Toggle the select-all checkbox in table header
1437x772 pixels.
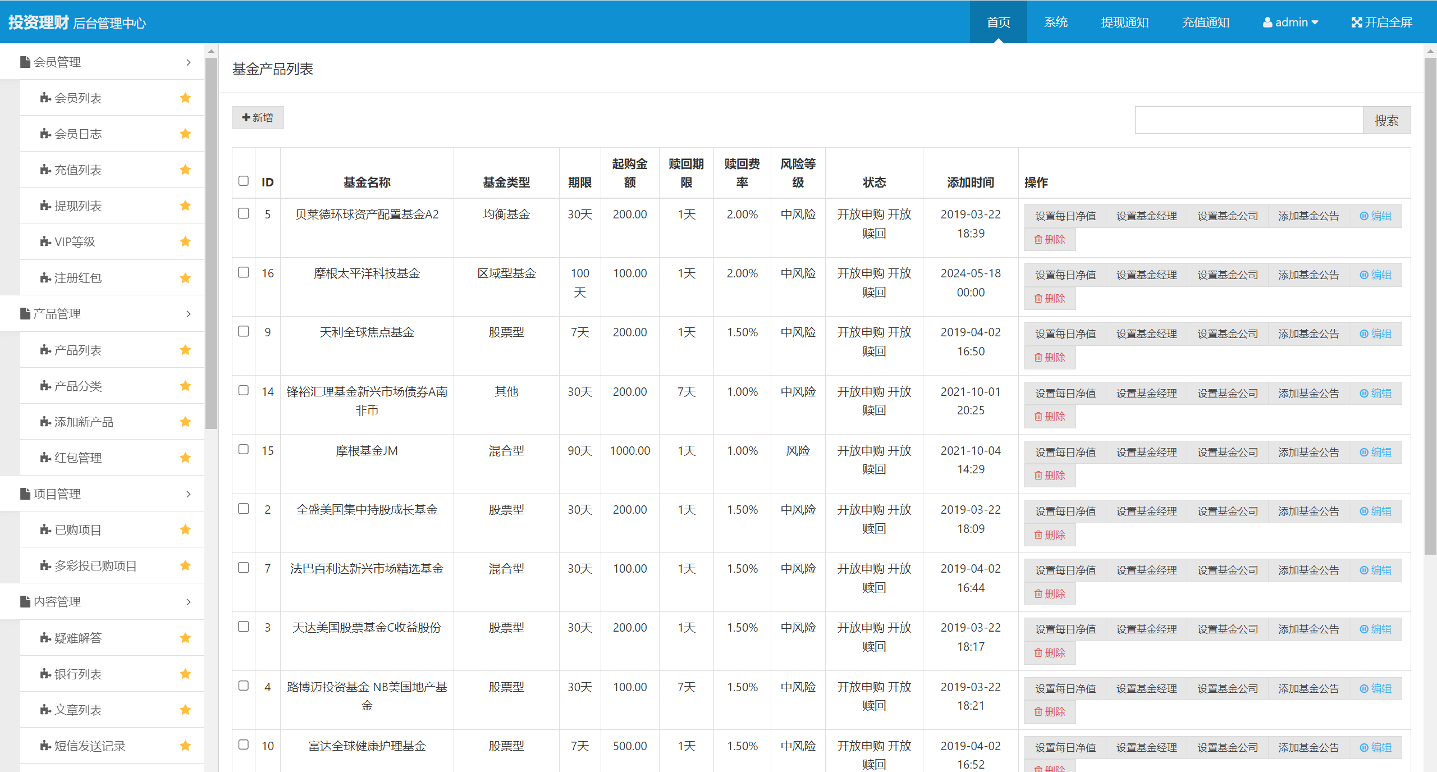243,181
